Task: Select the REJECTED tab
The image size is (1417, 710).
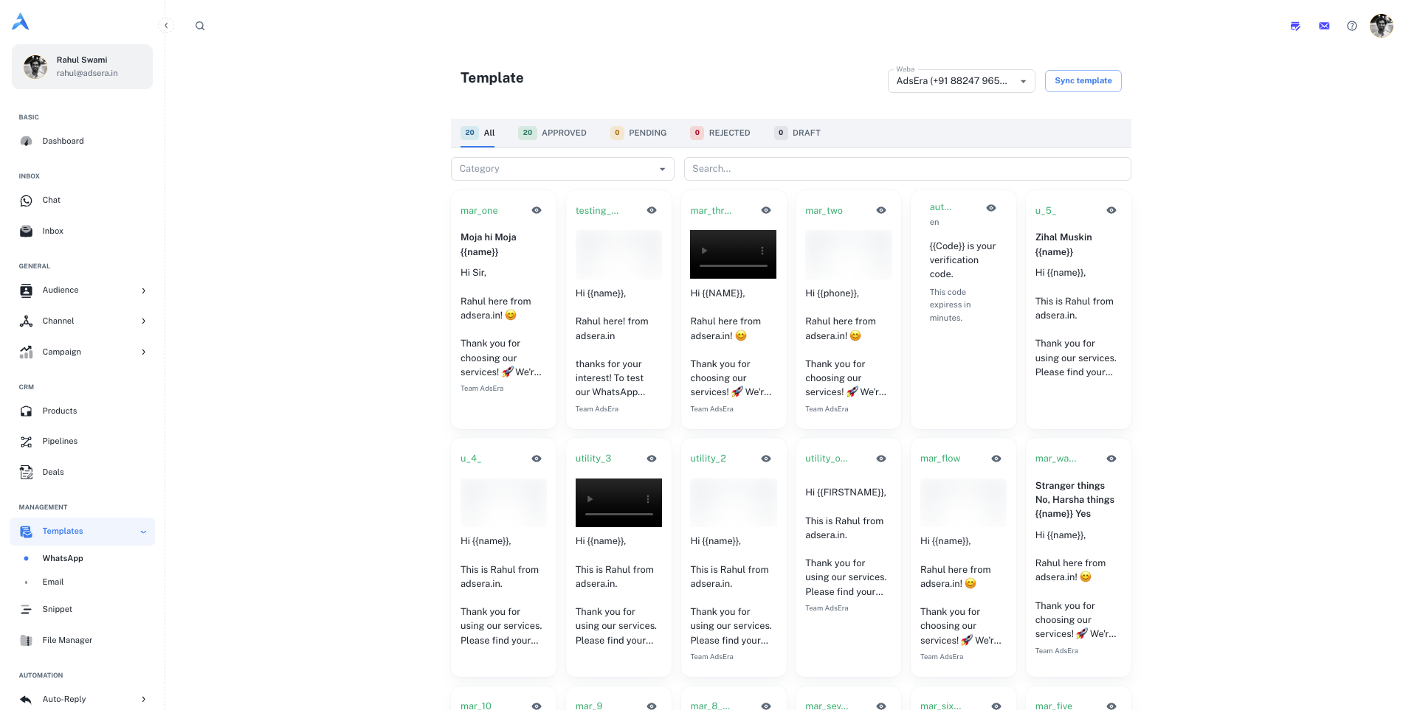Action: pos(720,133)
